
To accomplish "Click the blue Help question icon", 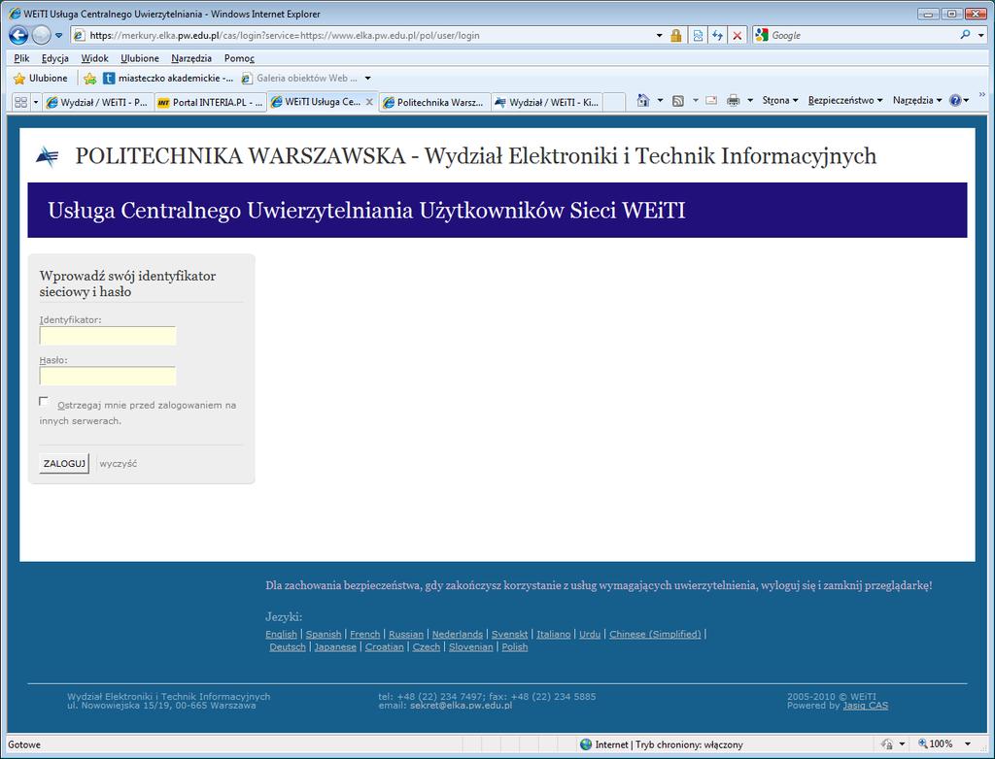I will click(x=955, y=100).
